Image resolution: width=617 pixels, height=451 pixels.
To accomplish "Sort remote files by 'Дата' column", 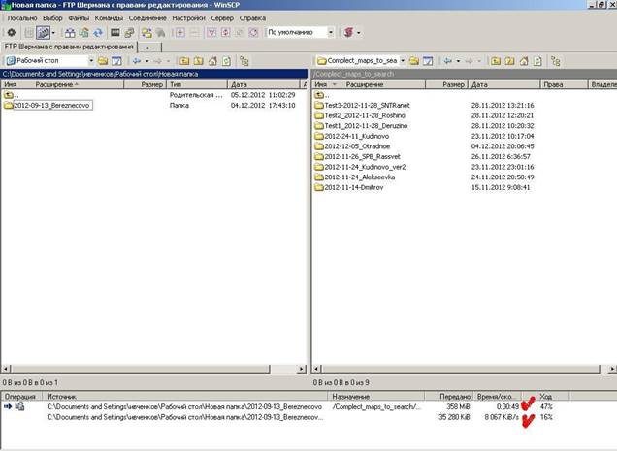I will coord(503,84).
